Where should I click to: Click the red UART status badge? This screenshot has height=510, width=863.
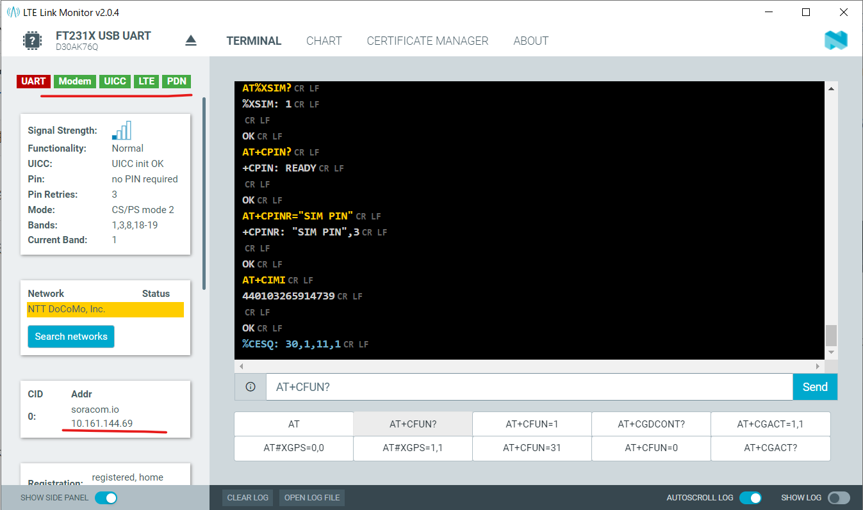click(x=33, y=81)
